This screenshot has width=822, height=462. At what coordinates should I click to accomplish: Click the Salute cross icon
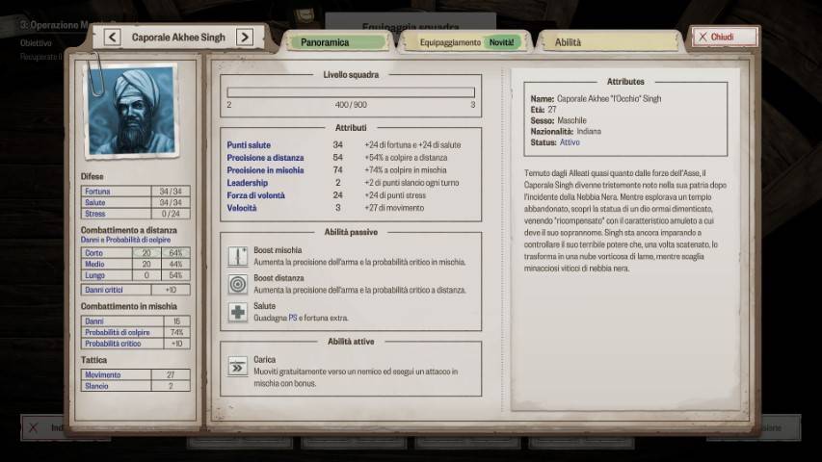click(237, 312)
